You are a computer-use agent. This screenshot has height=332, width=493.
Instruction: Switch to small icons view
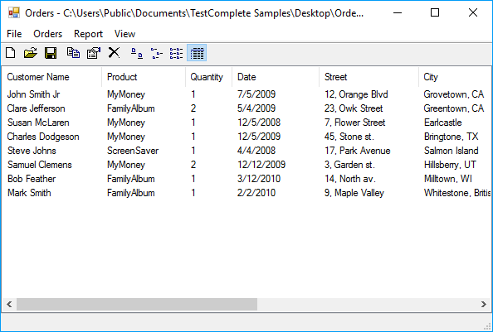(157, 53)
